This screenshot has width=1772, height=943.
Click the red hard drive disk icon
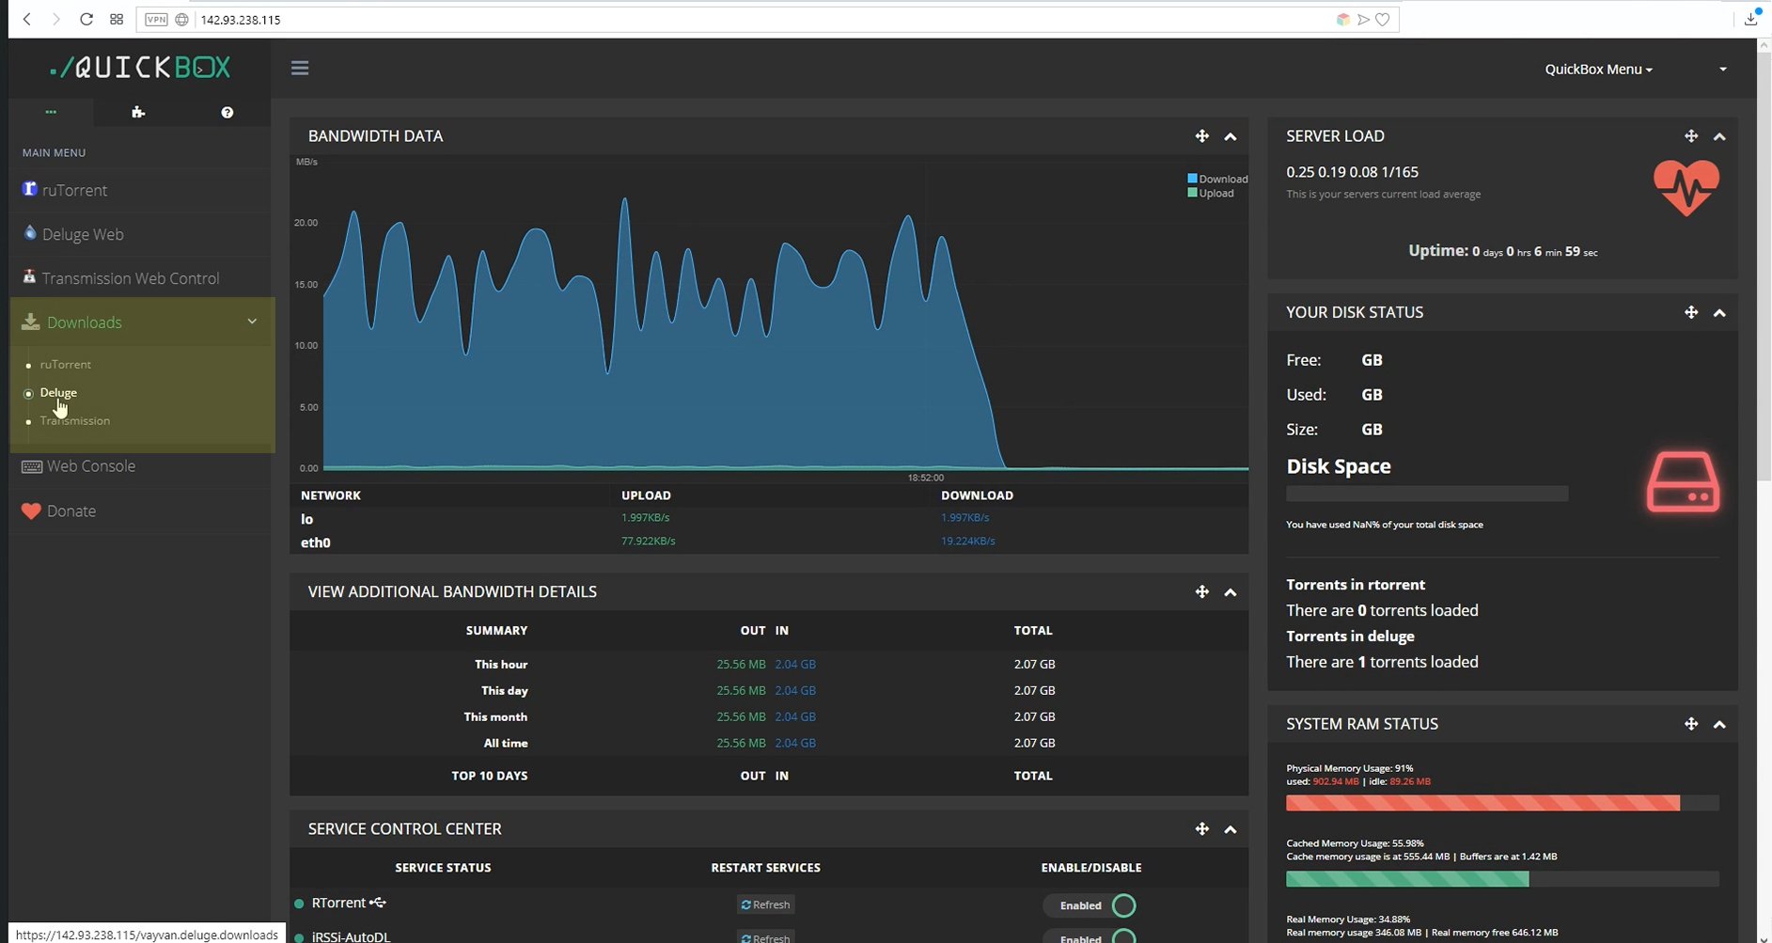click(x=1683, y=482)
